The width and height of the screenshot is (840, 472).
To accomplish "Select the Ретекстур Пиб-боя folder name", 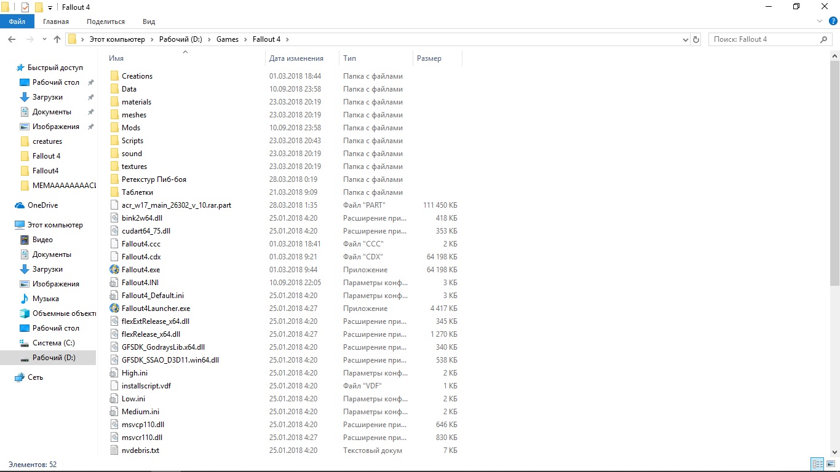I will [154, 179].
